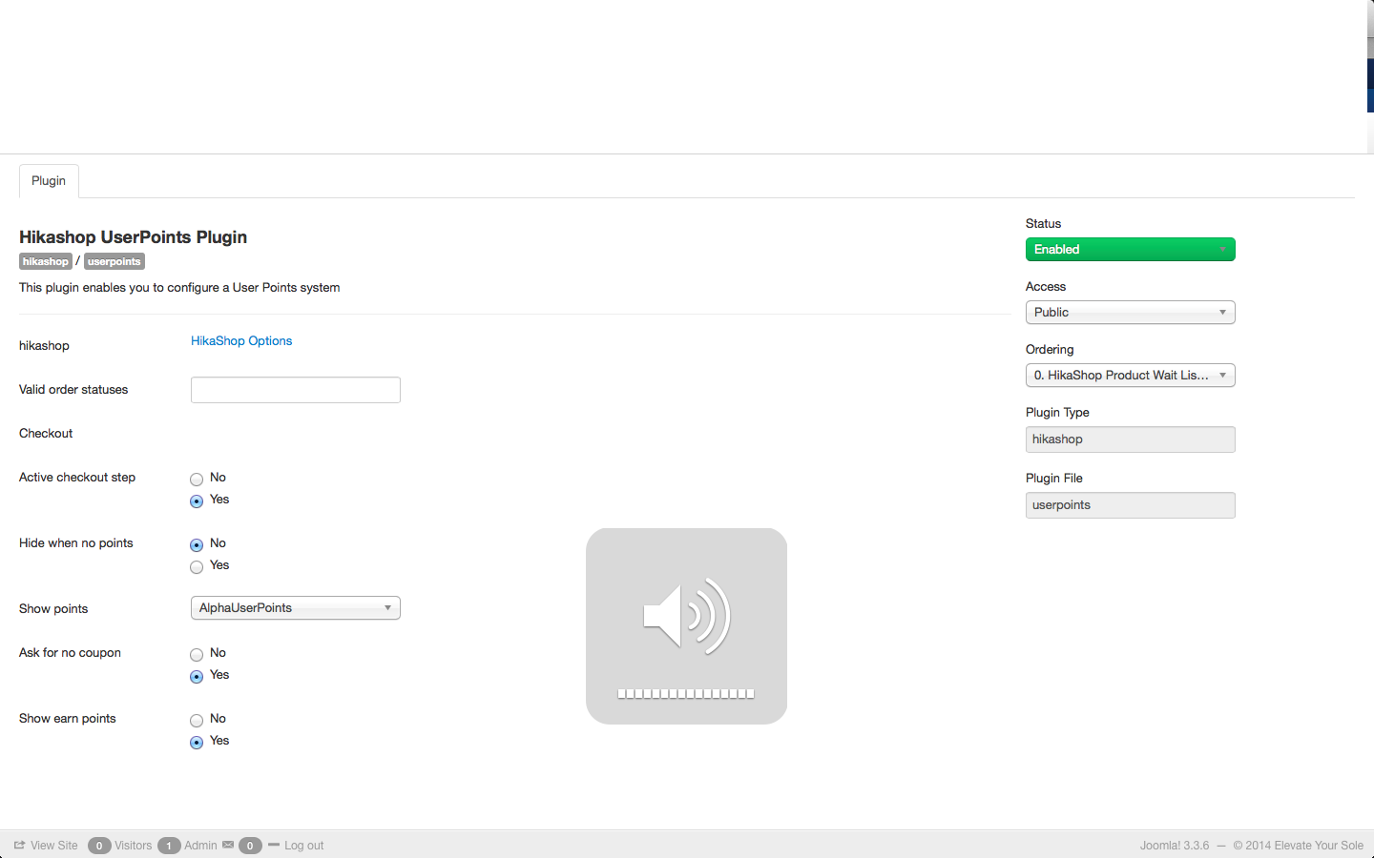Click the Log out dash icon

click(274, 845)
